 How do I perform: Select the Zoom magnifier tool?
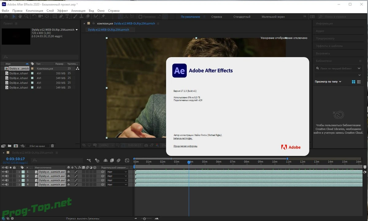[26, 17]
